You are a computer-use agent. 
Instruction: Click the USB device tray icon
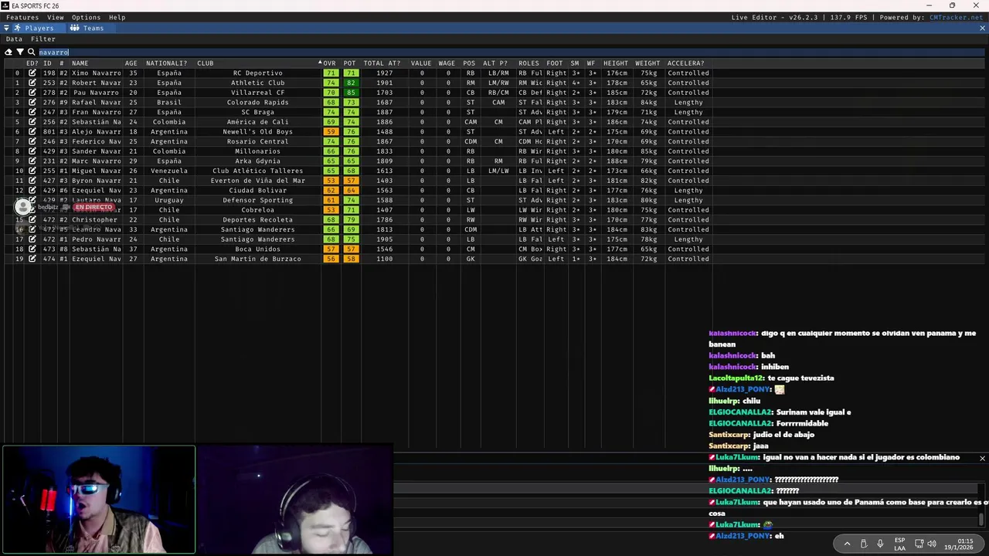coord(864,544)
